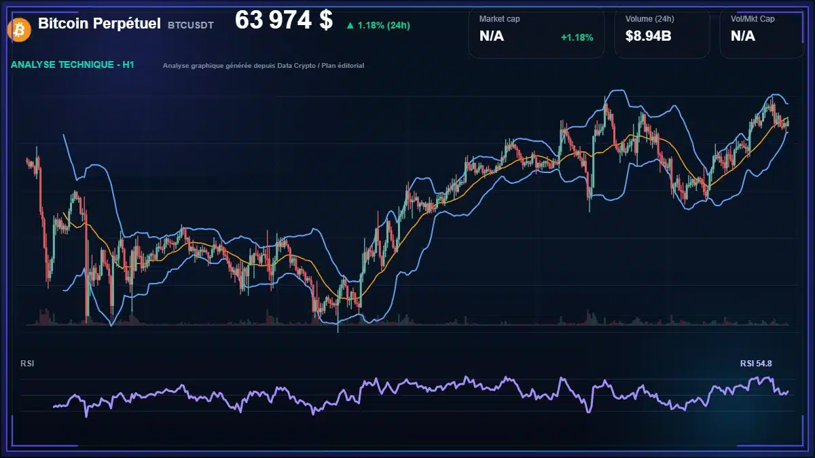The image size is (815, 458).
Task: Click the Vol/Mkt Cap label
Action: coord(753,19)
